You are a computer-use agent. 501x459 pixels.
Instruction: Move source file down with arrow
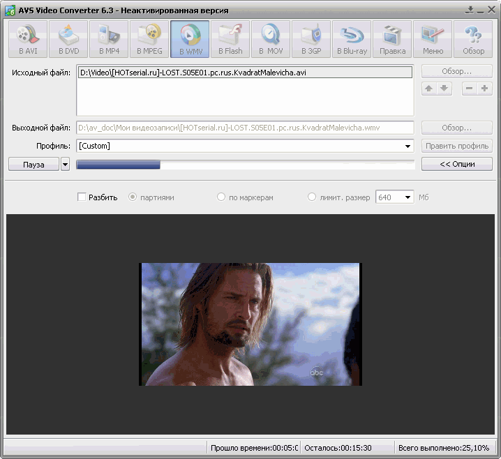point(444,89)
